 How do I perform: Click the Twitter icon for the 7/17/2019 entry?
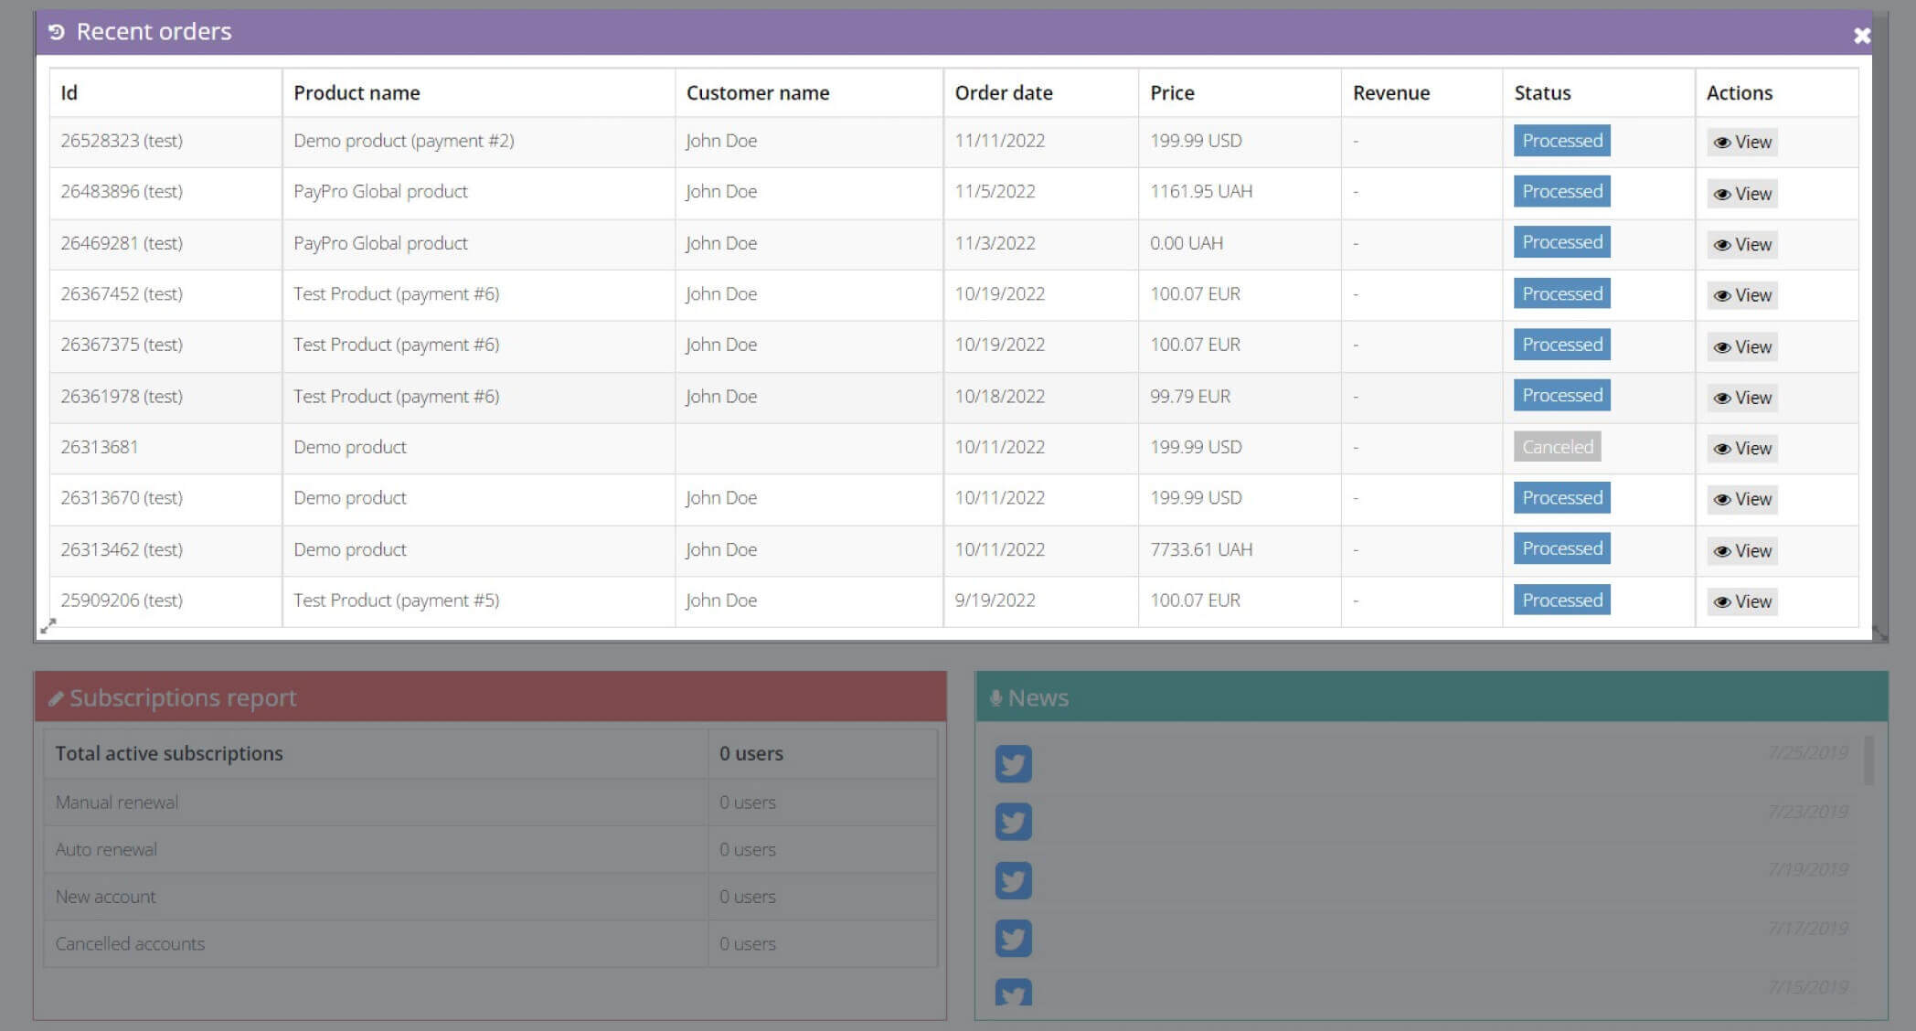pos(1013,939)
